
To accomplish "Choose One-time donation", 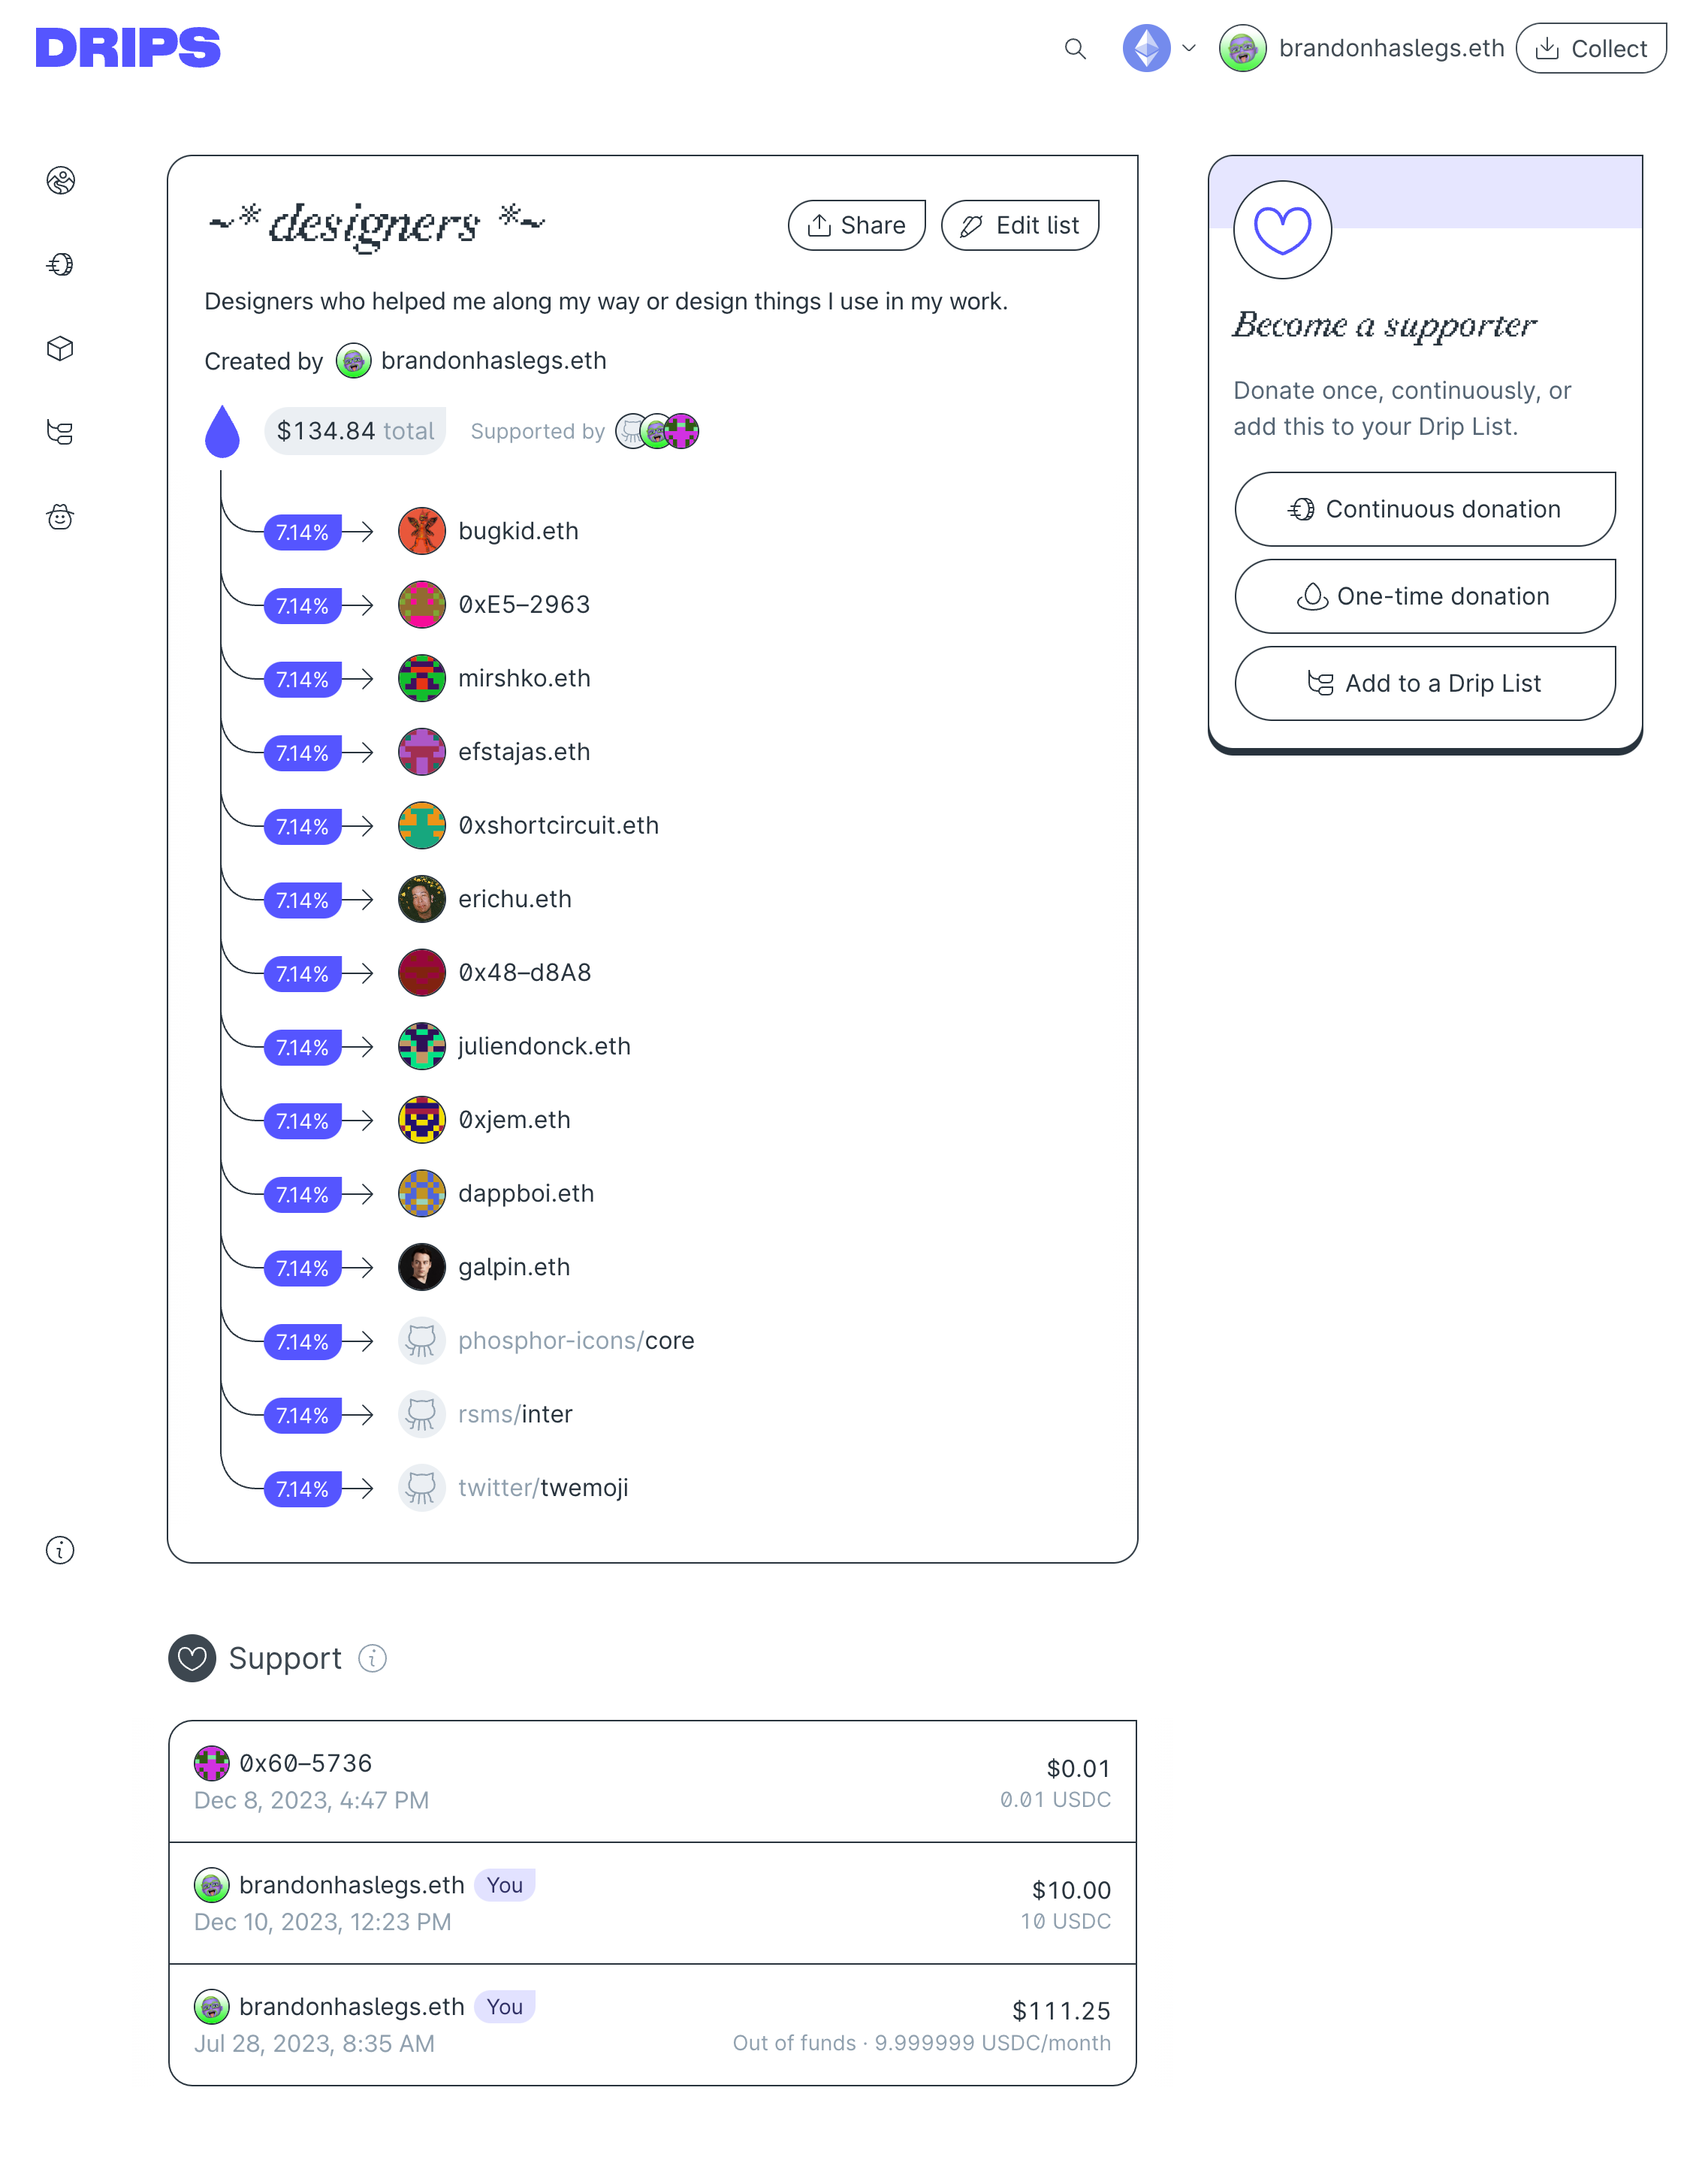I will click(1424, 596).
